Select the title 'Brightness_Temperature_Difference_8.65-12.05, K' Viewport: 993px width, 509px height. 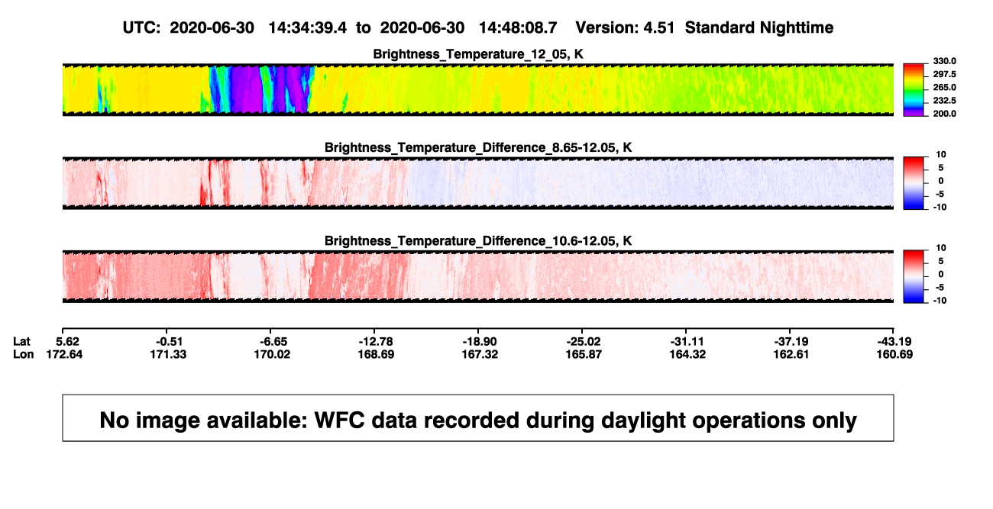tap(478, 147)
